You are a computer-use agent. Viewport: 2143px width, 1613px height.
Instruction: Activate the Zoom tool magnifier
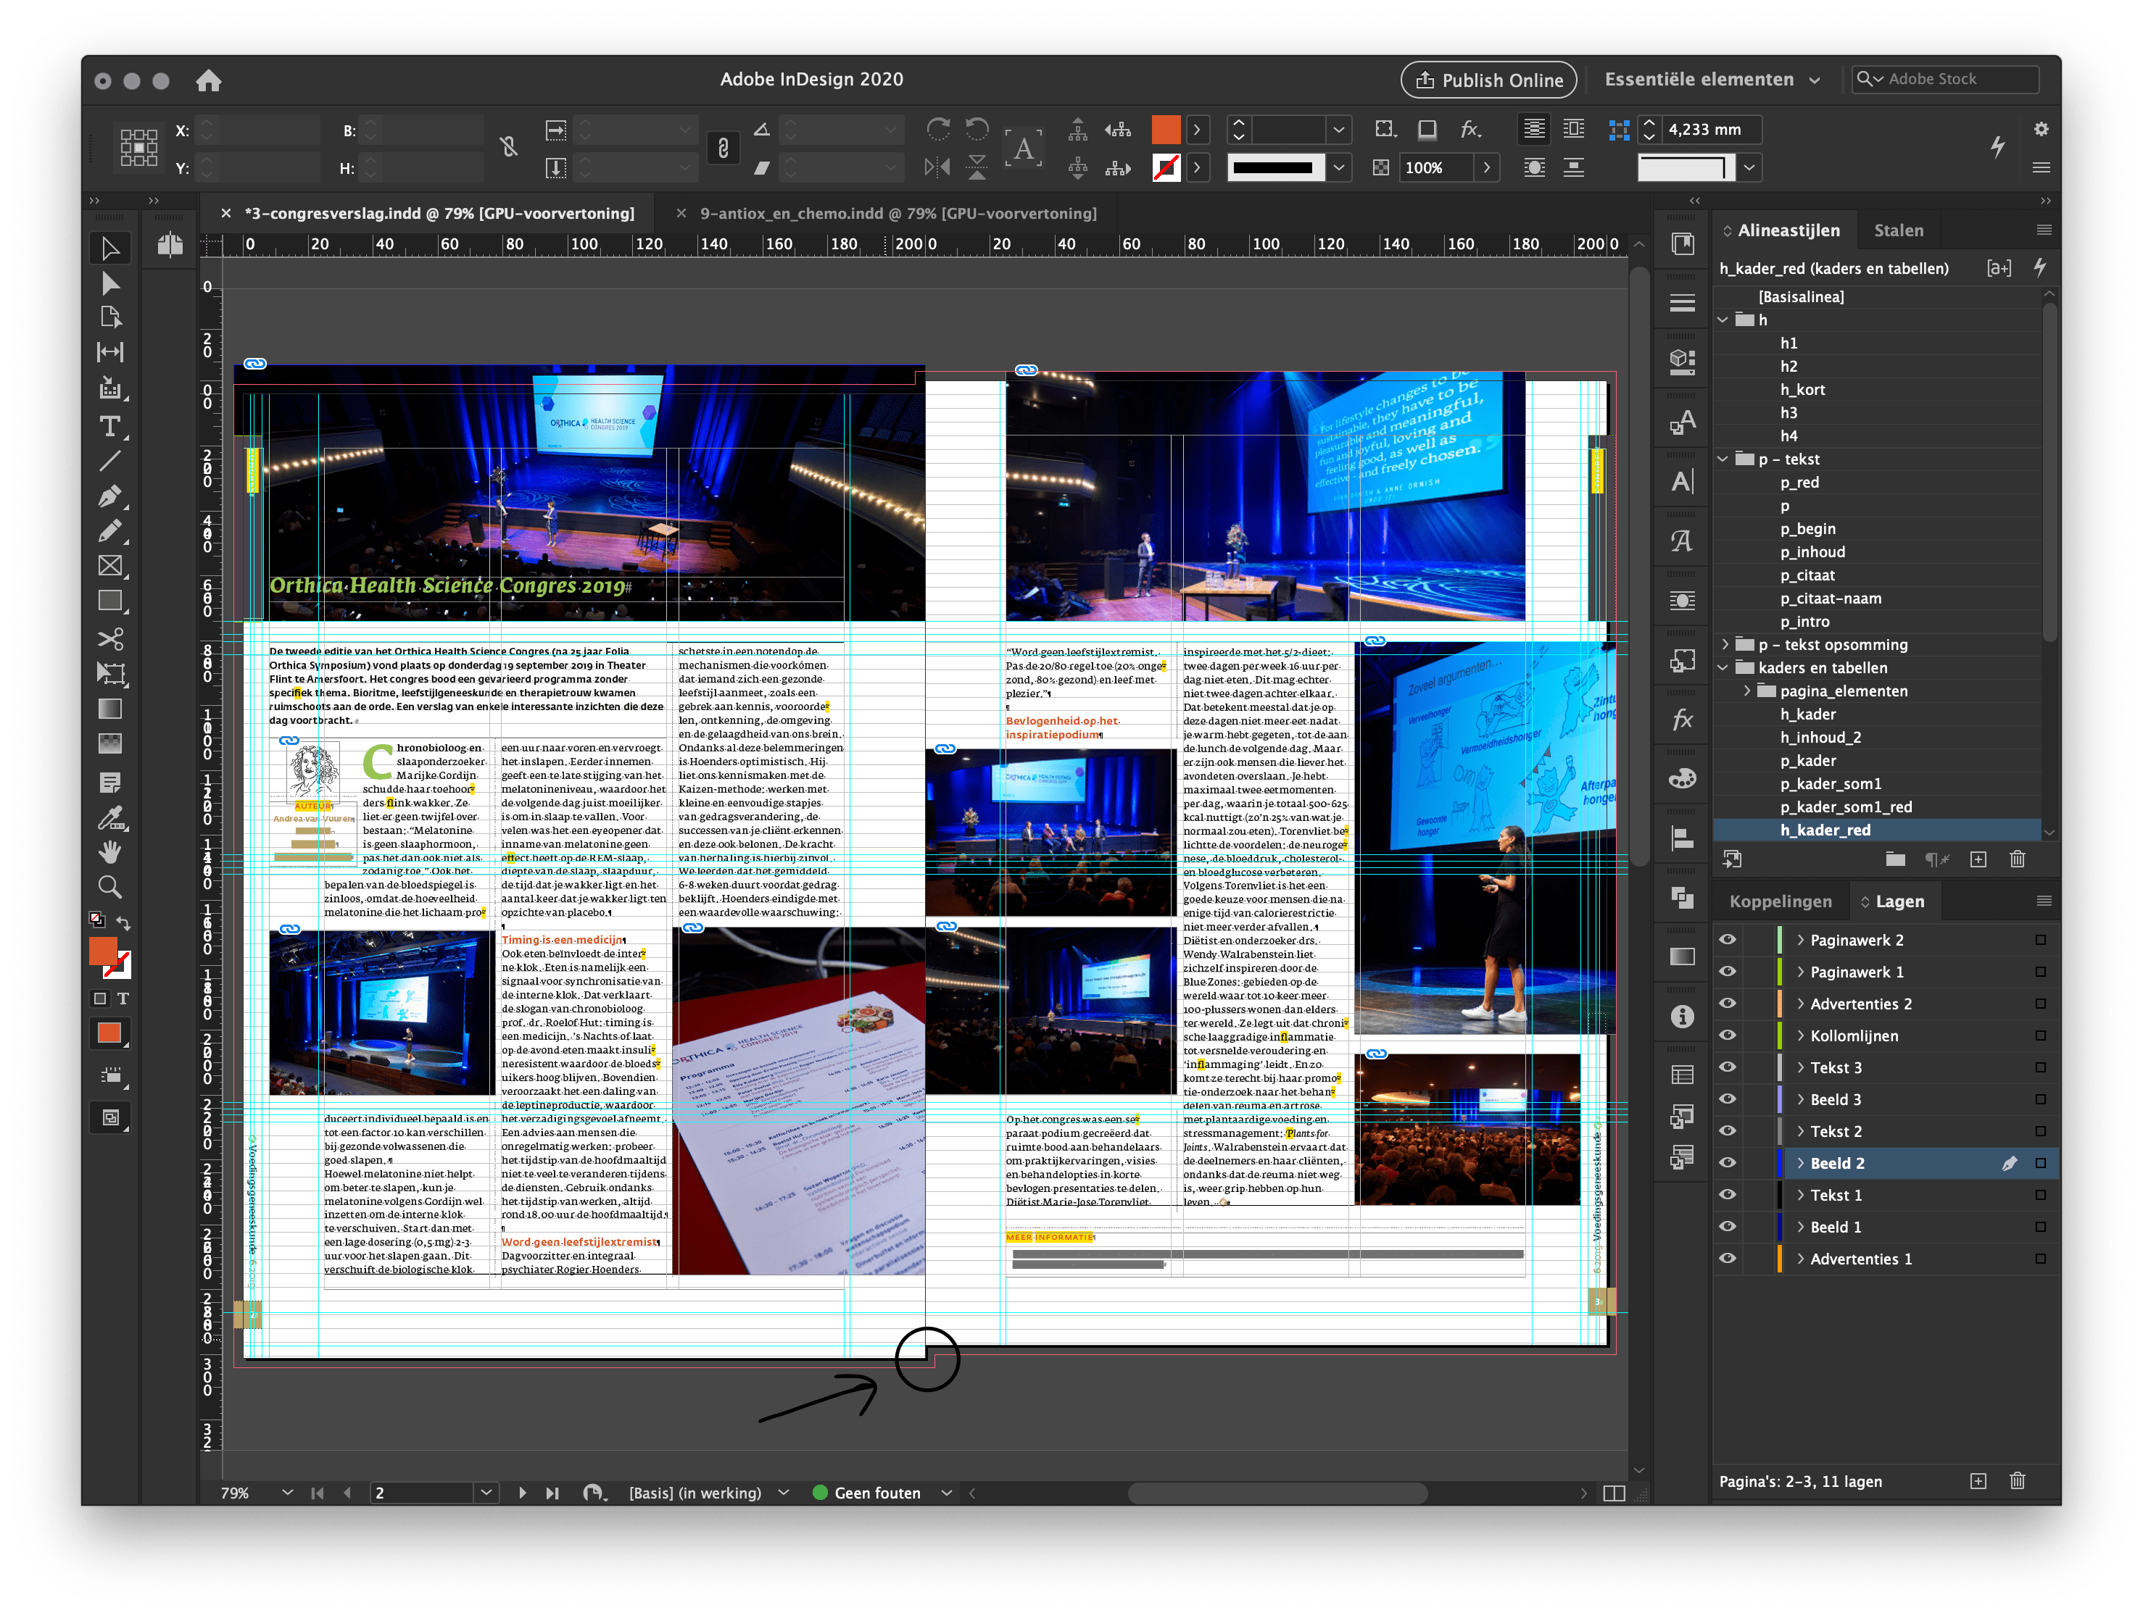tap(110, 887)
